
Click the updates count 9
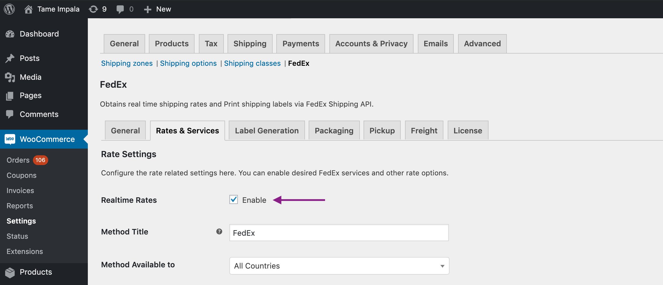click(x=104, y=9)
